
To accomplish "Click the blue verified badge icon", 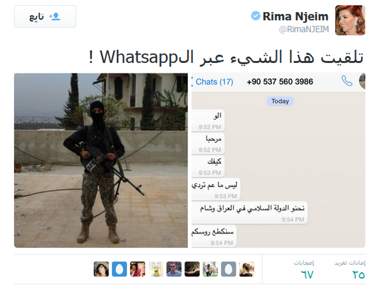I will pyautogui.click(x=255, y=16).
